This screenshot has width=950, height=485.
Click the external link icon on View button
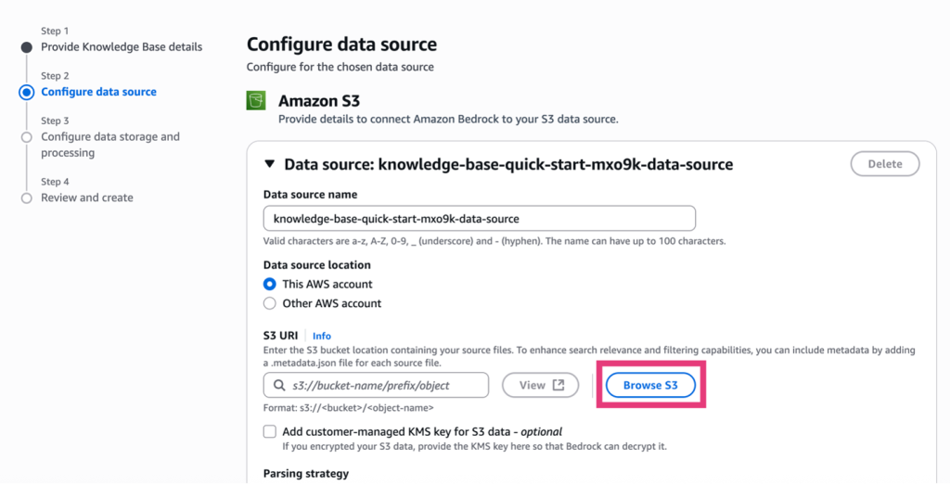click(558, 385)
